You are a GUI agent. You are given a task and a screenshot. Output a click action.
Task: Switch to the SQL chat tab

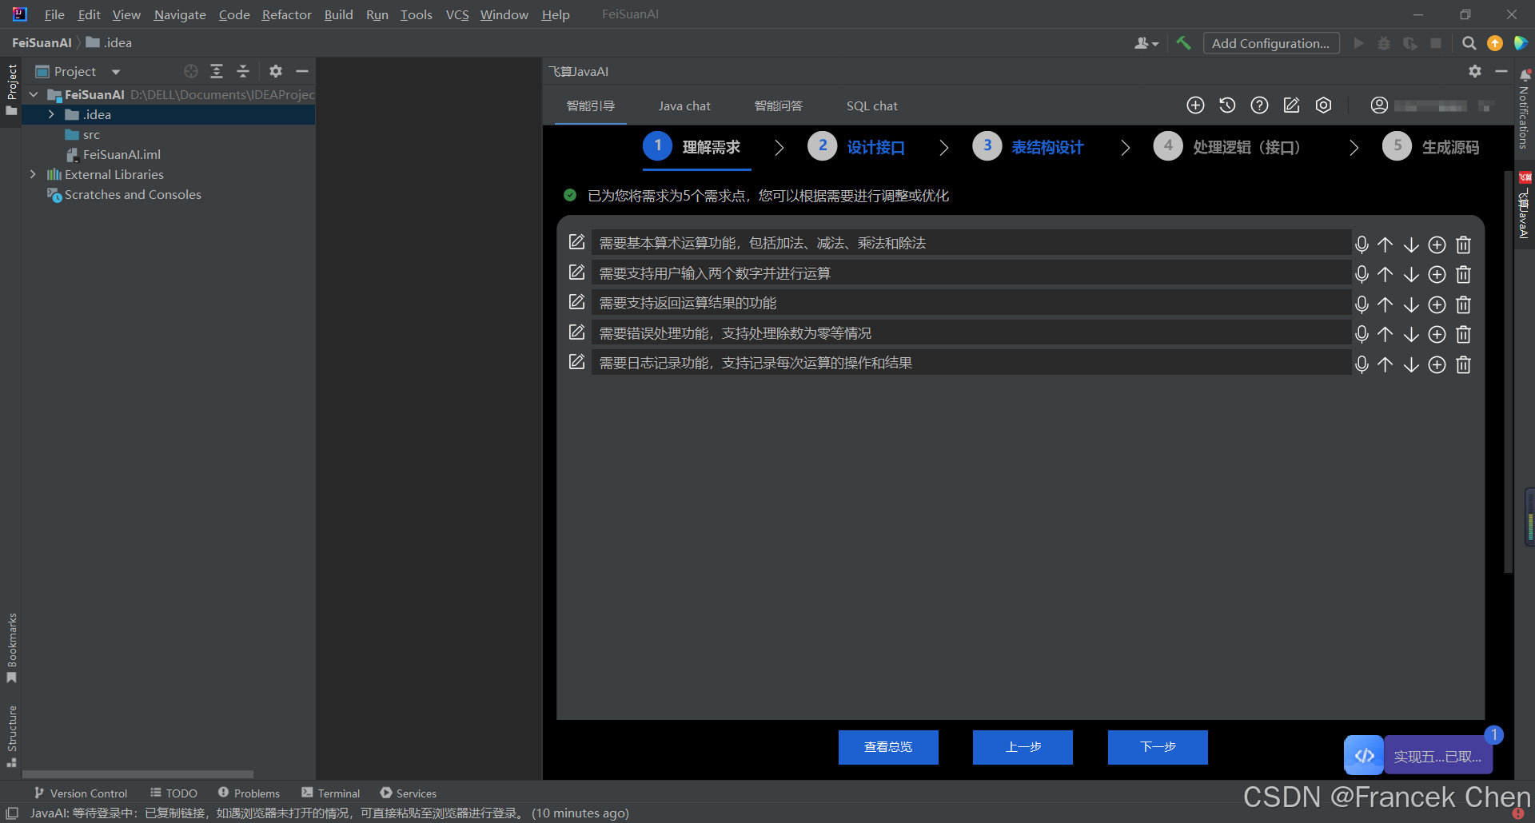(871, 105)
